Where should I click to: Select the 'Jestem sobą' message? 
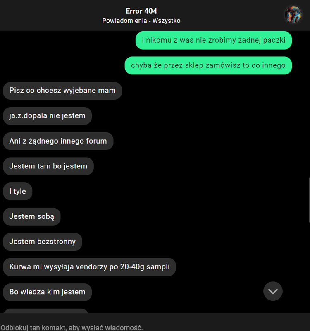[x=32, y=216]
